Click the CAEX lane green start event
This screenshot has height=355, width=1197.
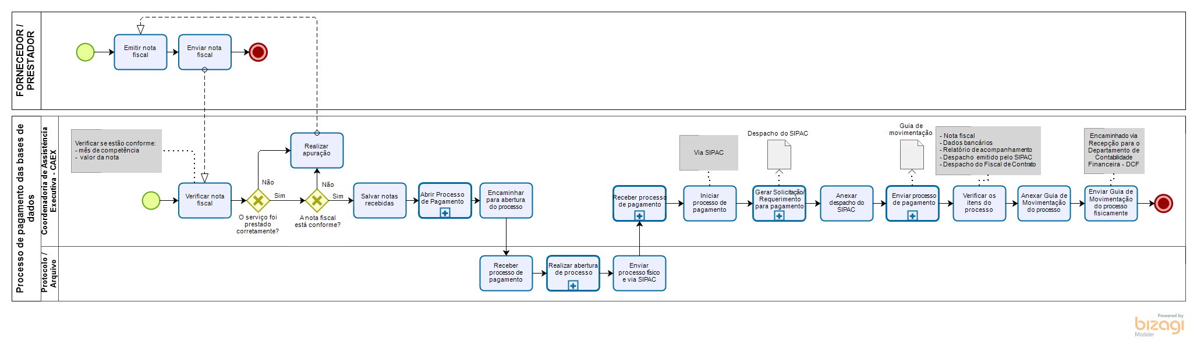(151, 201)
